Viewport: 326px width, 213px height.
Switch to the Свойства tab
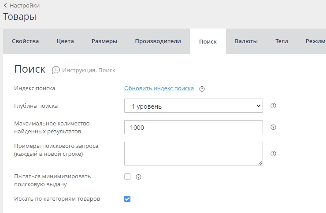coord(26,41)
